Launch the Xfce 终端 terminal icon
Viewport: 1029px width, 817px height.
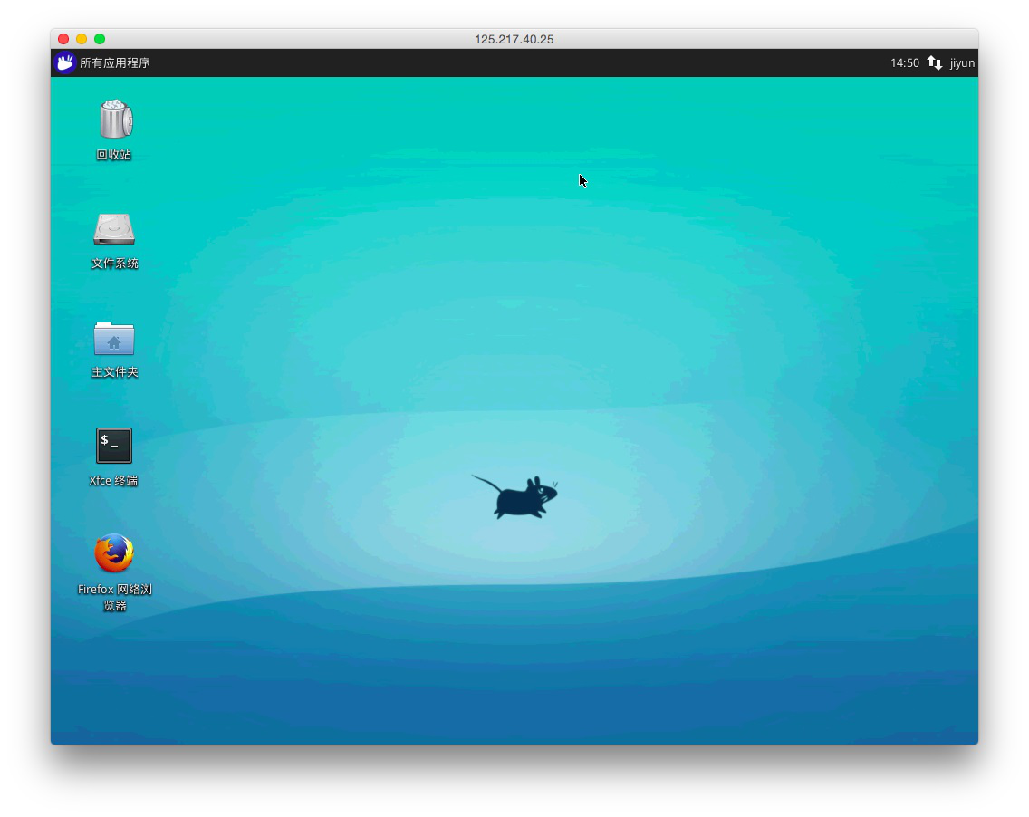[x=114, y=446]
